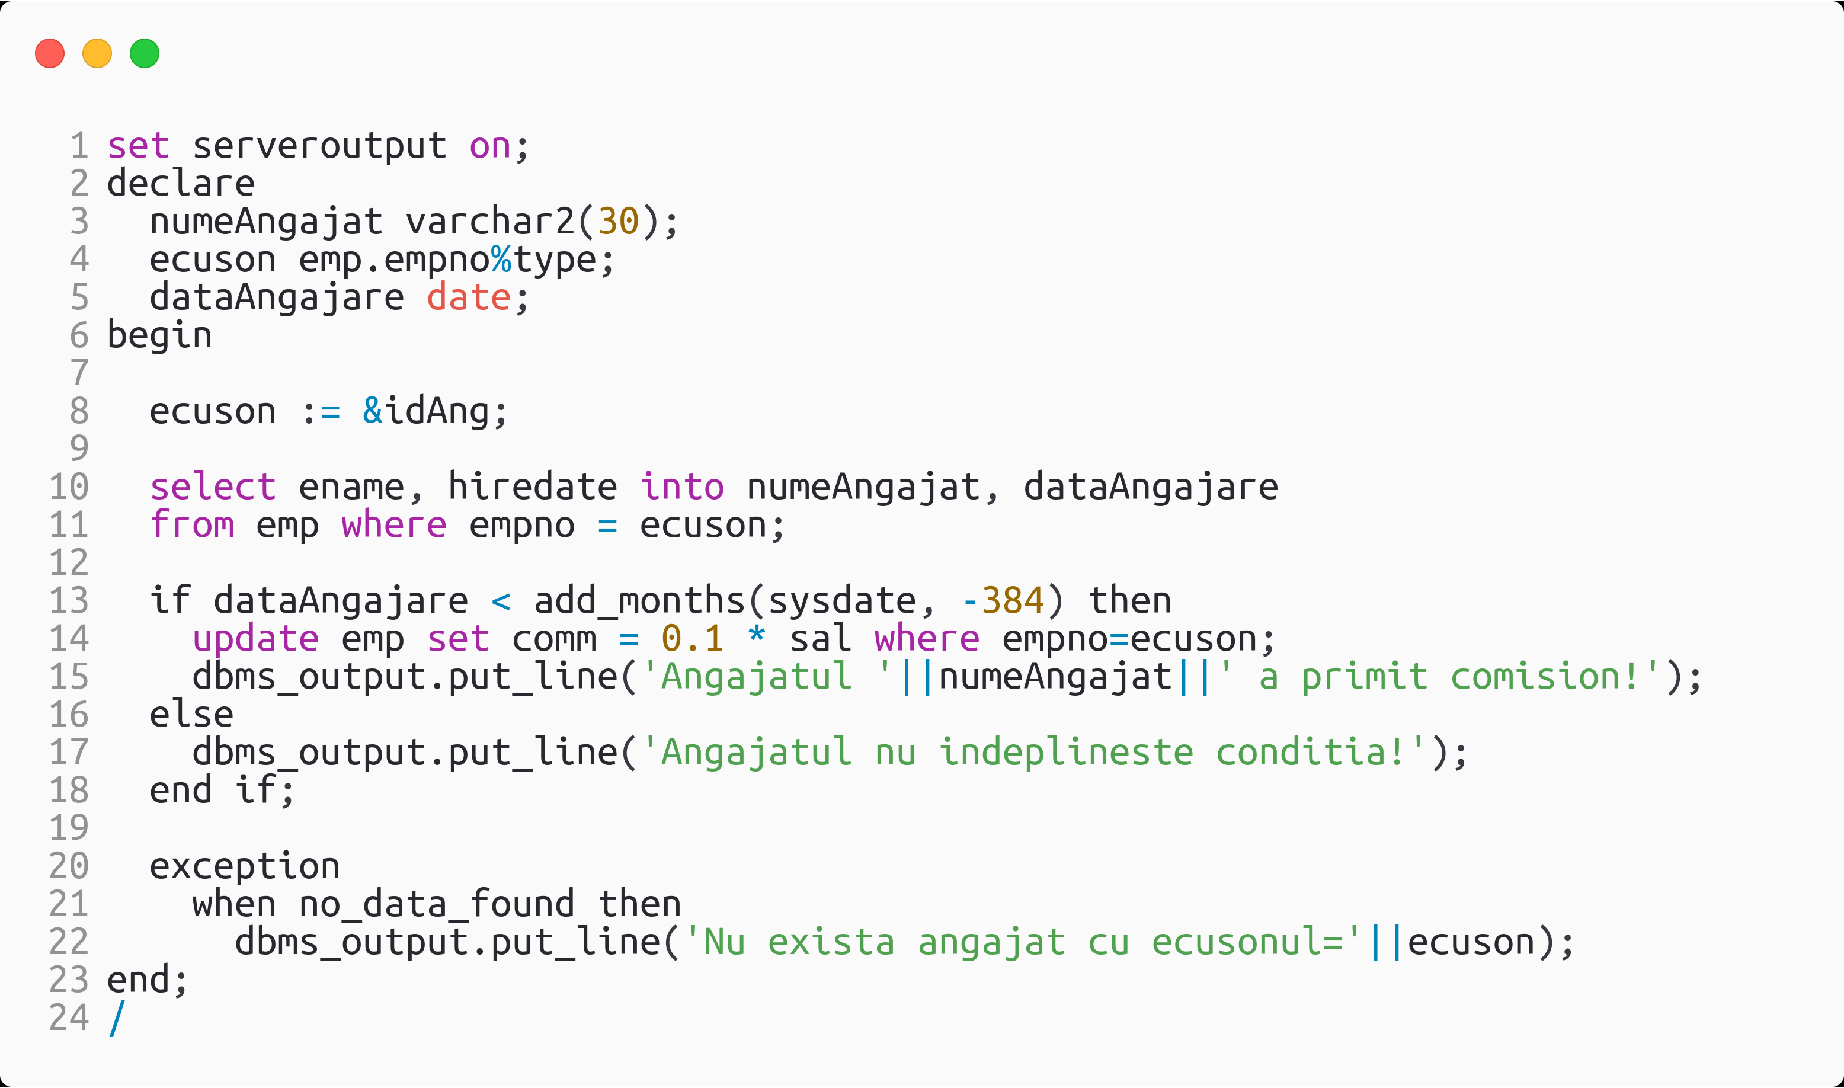Click 'add_months' function call
The image size is (1844, 1088).
(x=639, y=600)
